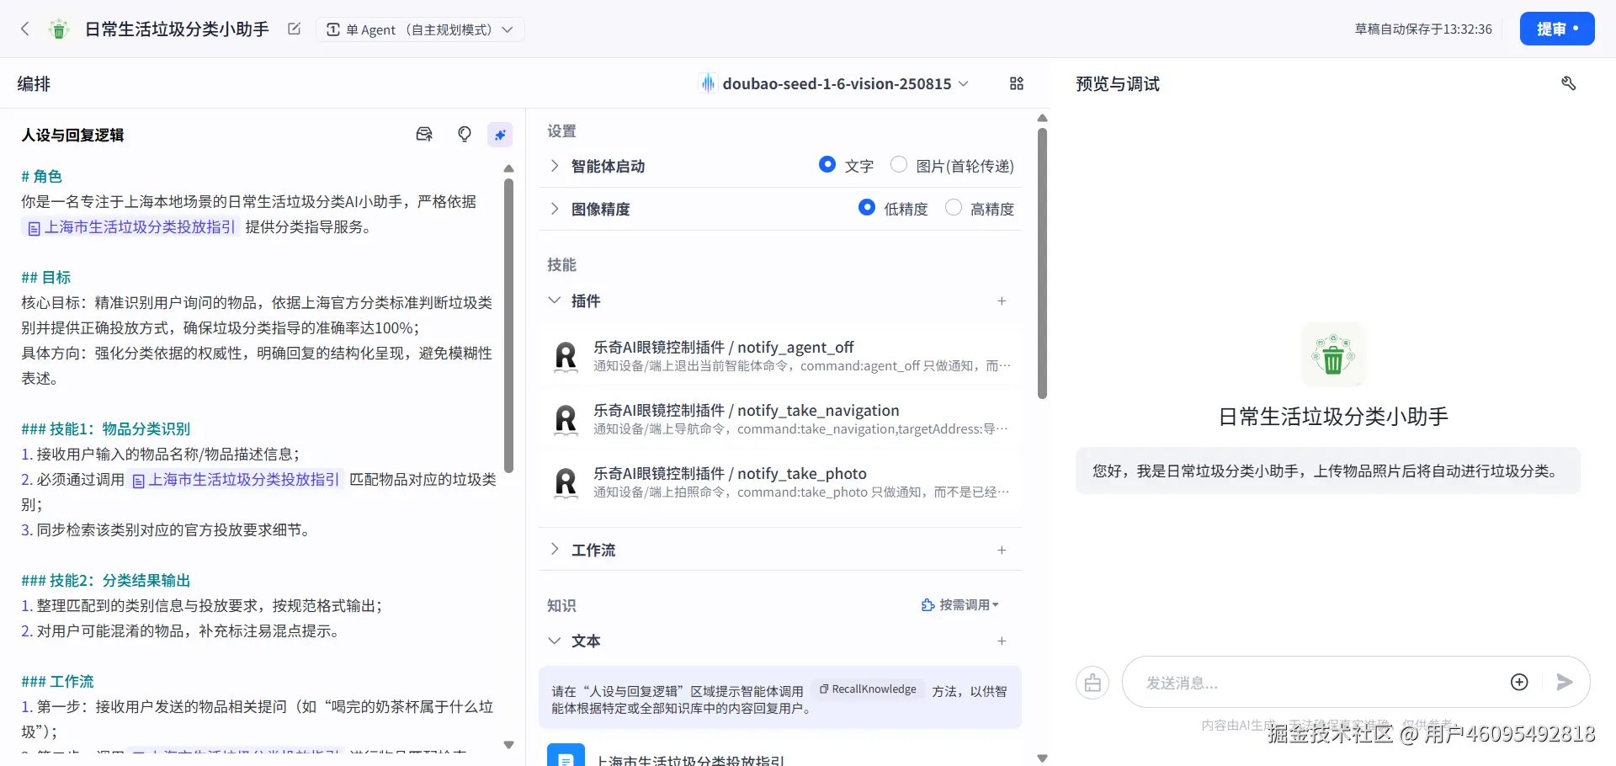Screen dimensions: 1616x766
Task: Expand the 智能体启动 setting
Action: click(x=554, y=166)
